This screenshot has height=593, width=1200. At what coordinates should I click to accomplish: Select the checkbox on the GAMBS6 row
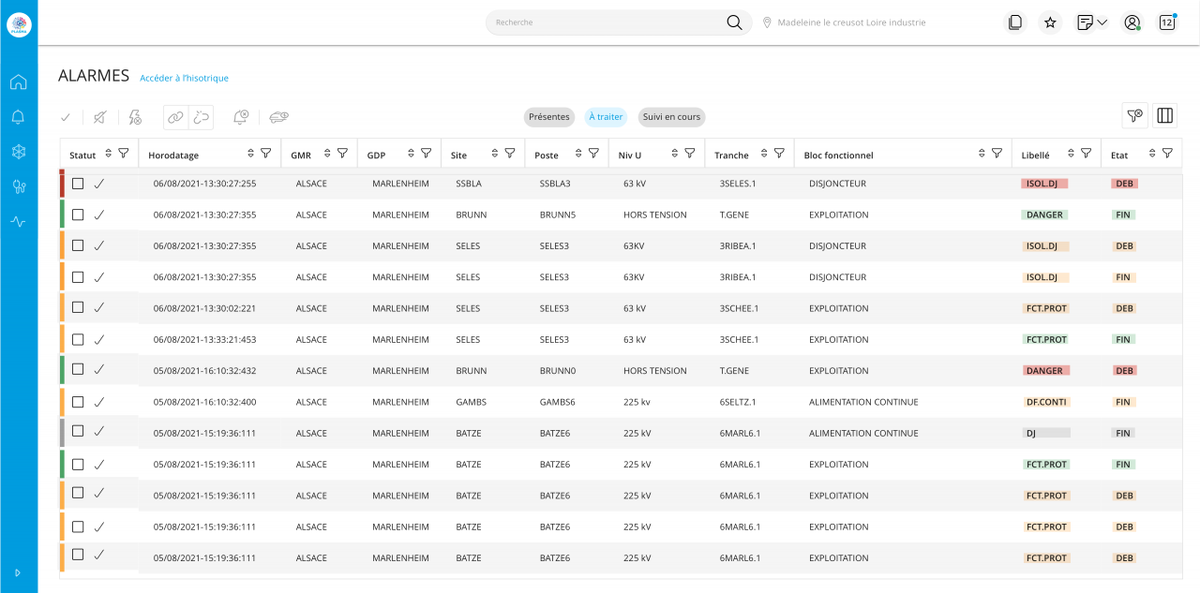pyautogui.click(x=78, y=402)
